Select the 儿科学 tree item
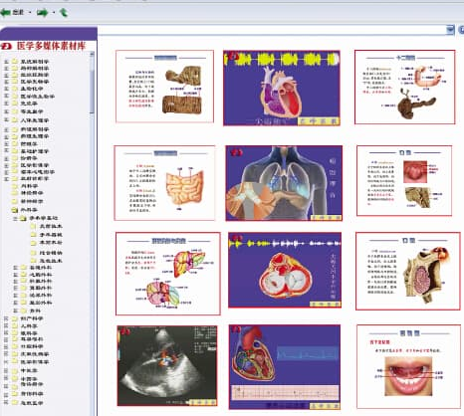This screenshot has height=416, width=464. point(29,325)
